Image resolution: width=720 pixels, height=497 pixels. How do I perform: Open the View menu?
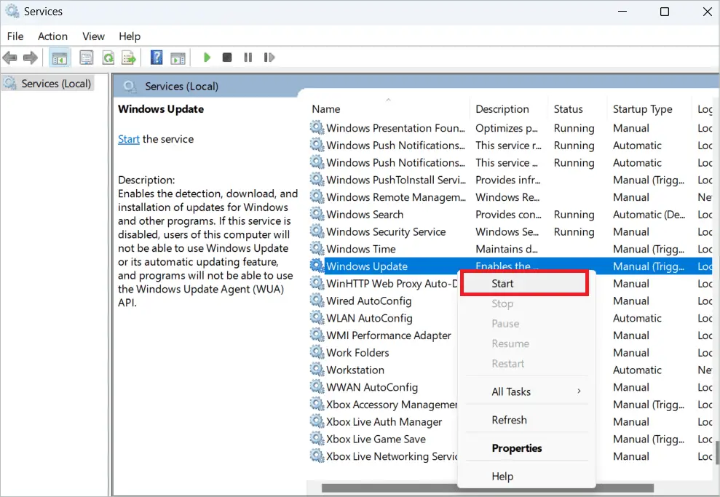point(93,36)
